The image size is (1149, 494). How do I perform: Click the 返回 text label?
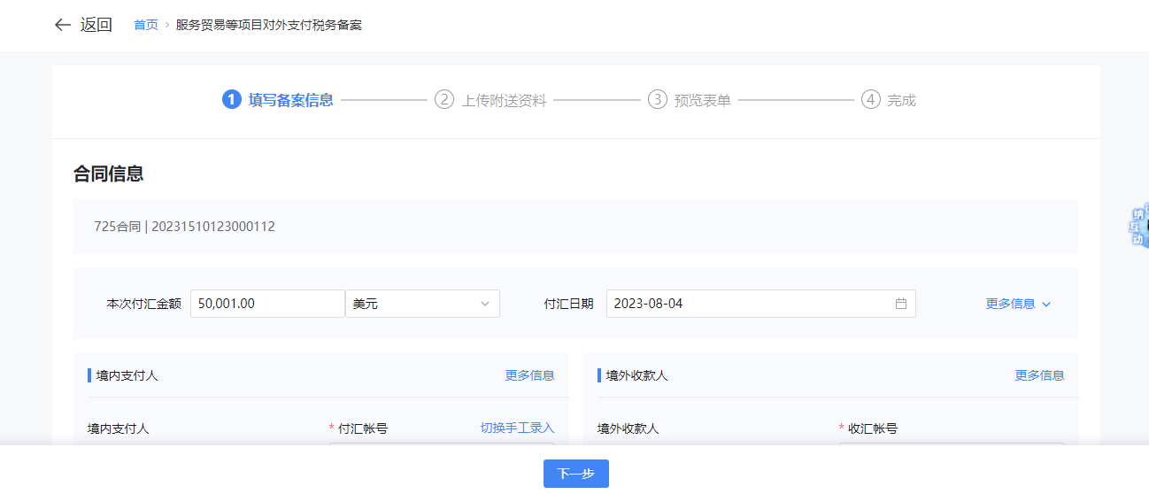point(96,25)
